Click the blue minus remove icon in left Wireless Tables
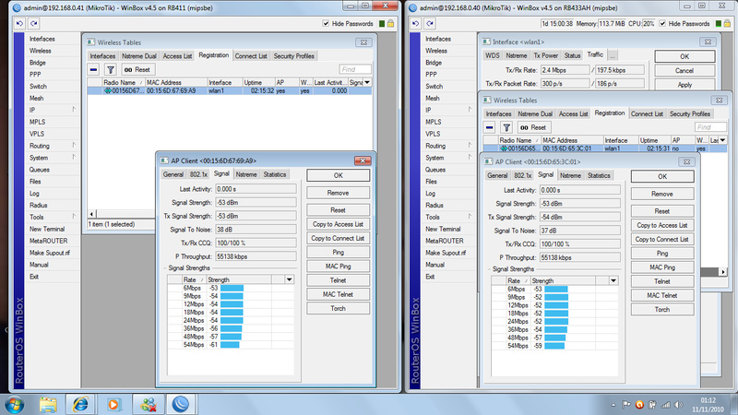The height and width of the screenshot is (415, 738). coord(94,69)
